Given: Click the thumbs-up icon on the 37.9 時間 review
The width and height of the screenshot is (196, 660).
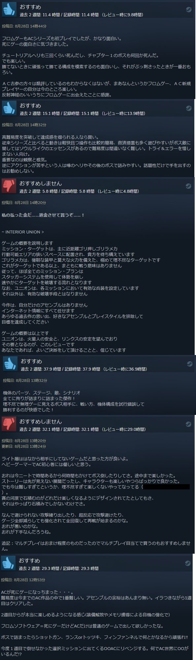Looking at the screenshot, I should coord(10,364).
